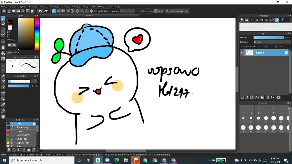
Task: Select the Eraser tool
Action: [3, 24]
